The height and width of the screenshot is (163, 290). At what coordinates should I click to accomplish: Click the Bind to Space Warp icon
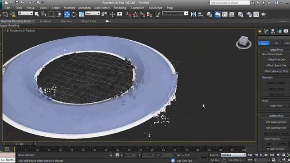pyautogui.click(x=13, y=14)
